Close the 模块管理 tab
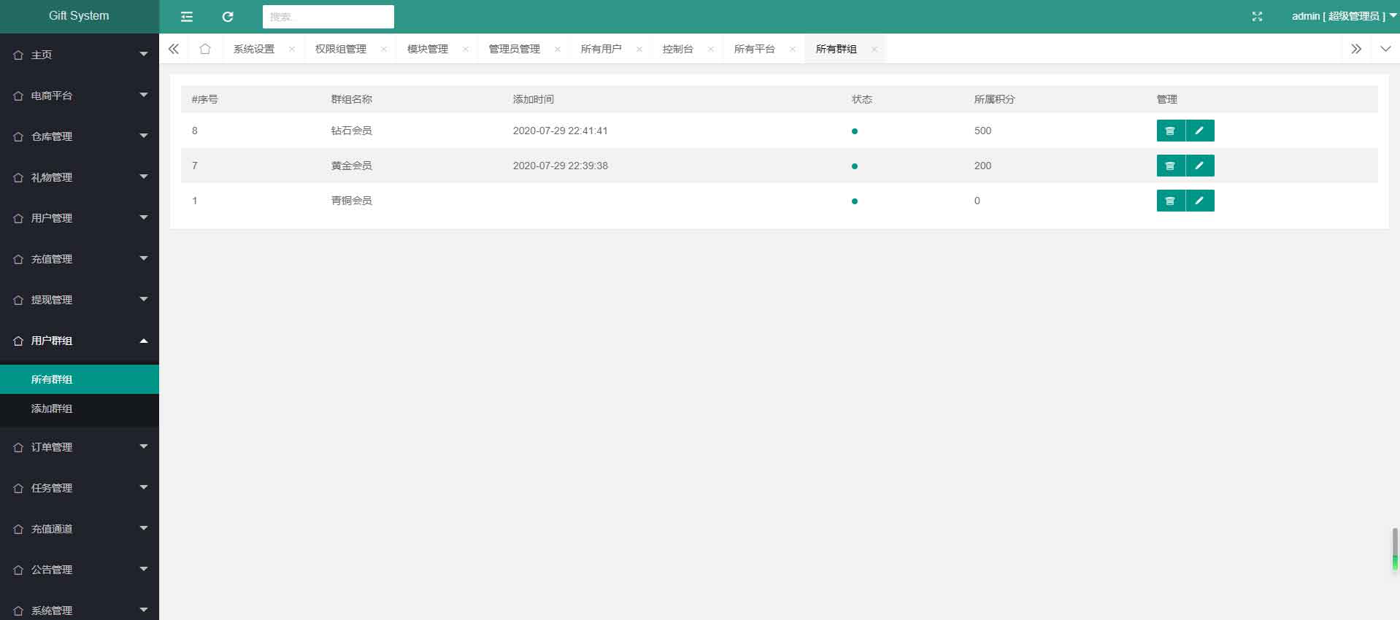The width and height of the screenshot is (1400, 620). click(x=466, y=49)
